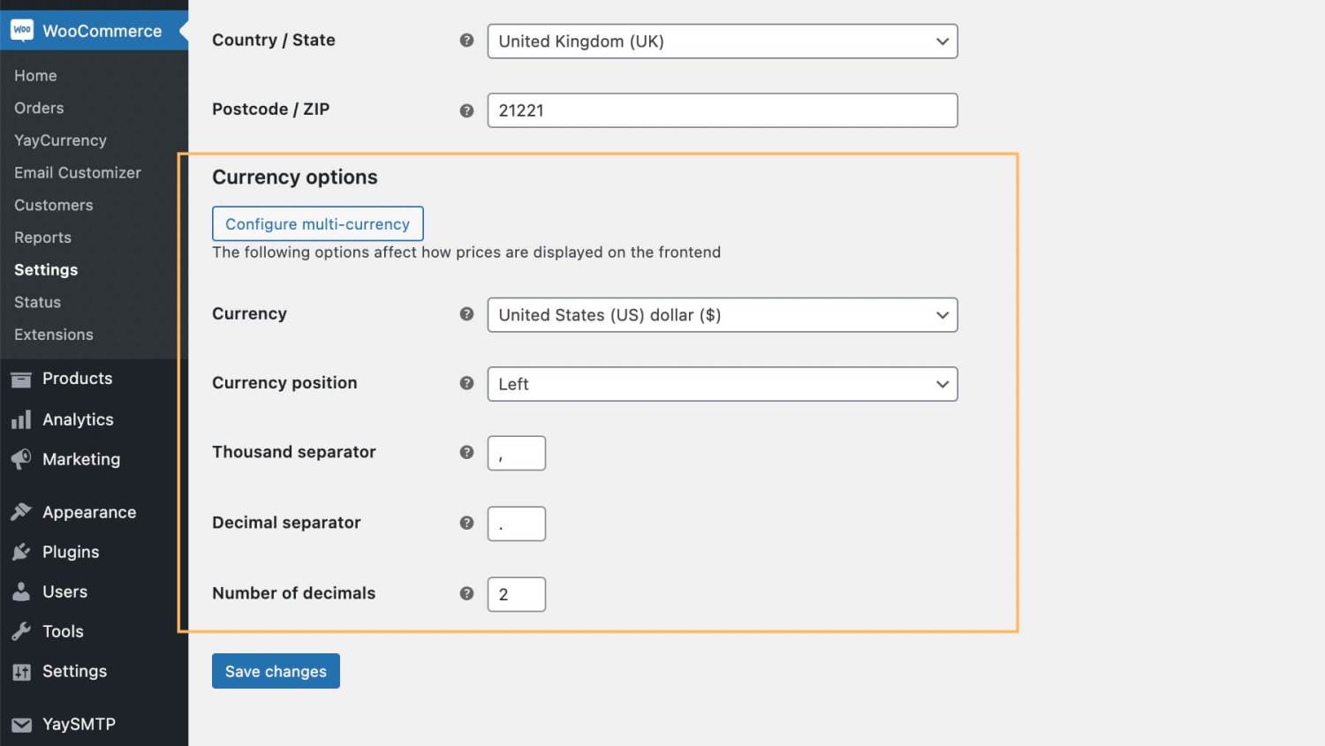Open the Country / State dropdown

pos(722,41)
